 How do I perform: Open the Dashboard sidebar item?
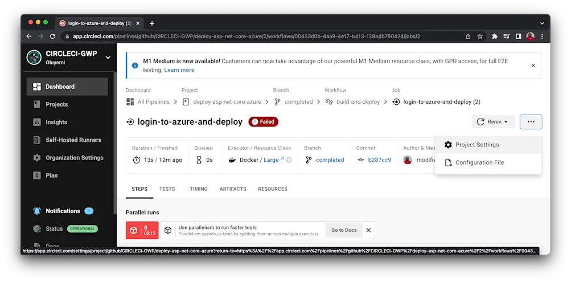(x=67, y=87)
